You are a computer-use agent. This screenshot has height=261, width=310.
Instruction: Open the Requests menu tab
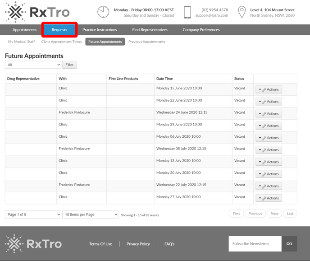click(x=59, y=30)
